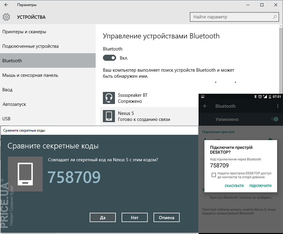Check the contacts and call history access box
This screenshot has width=283, height=234.
tap(214, 175)
